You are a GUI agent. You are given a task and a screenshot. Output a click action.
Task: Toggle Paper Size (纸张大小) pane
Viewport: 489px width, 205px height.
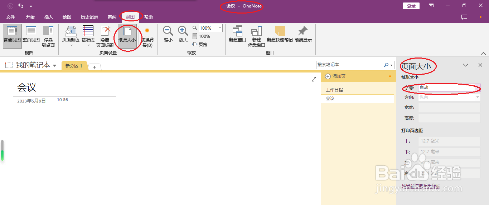click(x=127, y=36)
